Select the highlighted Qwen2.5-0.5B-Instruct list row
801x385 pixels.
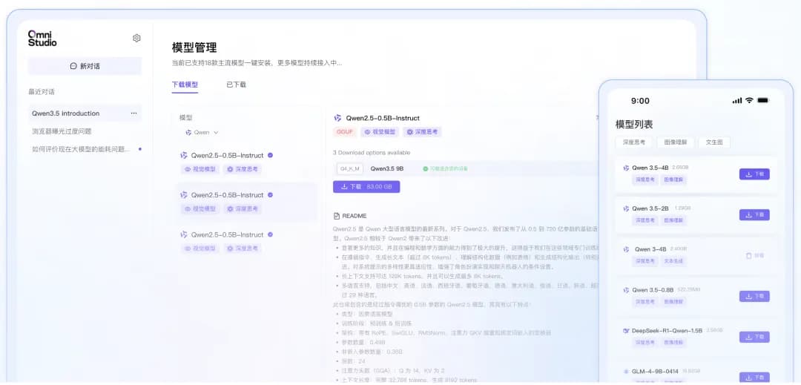click(x=246, y=202)
